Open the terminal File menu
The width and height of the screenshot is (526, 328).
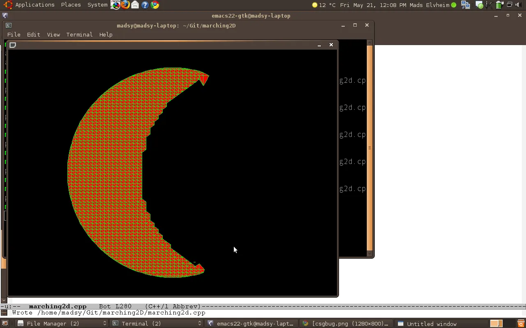coord(14,34)
